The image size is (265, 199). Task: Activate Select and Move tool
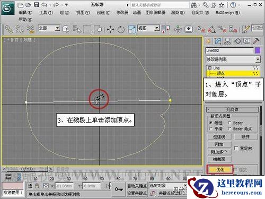click(x=111, y=29)
